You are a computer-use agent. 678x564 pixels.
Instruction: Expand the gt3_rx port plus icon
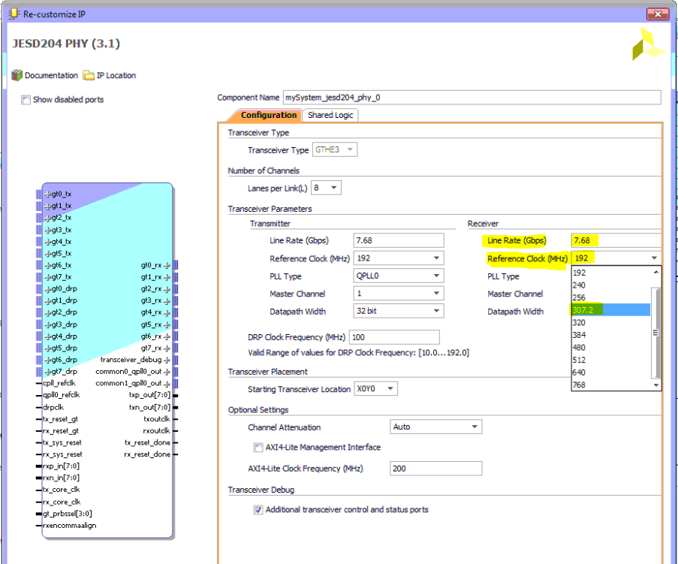click(x=167, y=300)
